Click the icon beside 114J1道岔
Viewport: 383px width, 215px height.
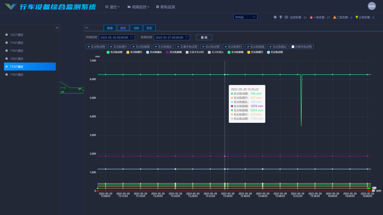coord(6,43)
